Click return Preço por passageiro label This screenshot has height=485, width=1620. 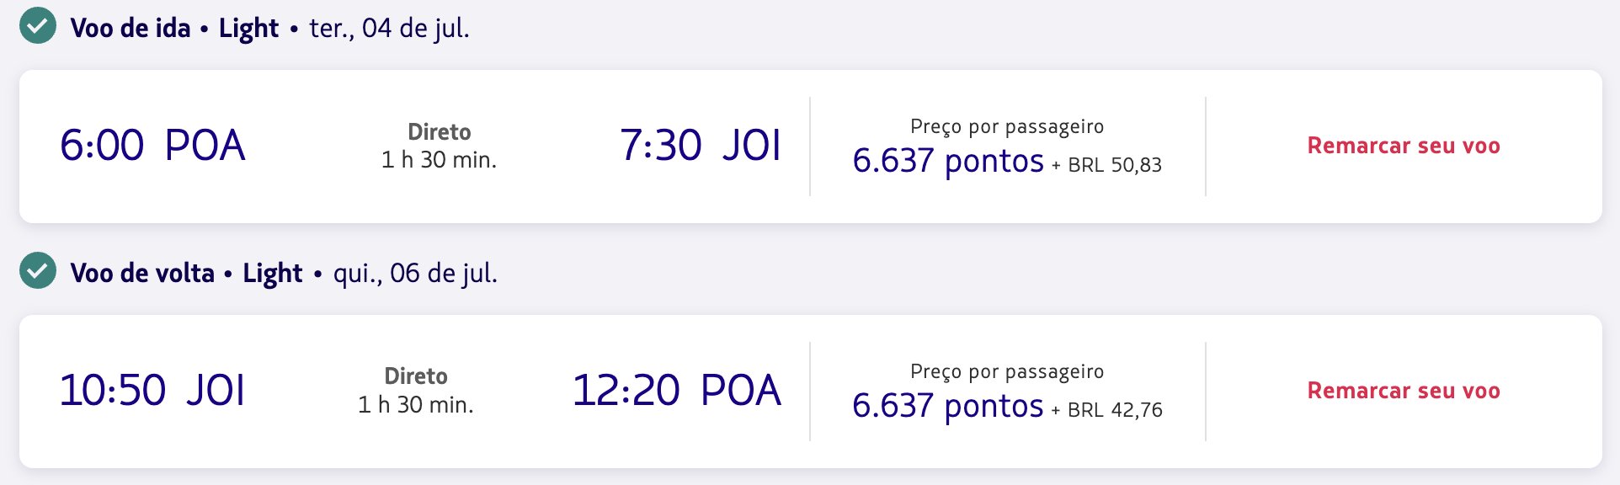pos(1007,371)
